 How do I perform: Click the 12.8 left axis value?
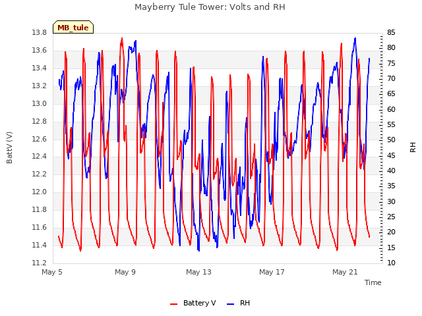point(39,121)
